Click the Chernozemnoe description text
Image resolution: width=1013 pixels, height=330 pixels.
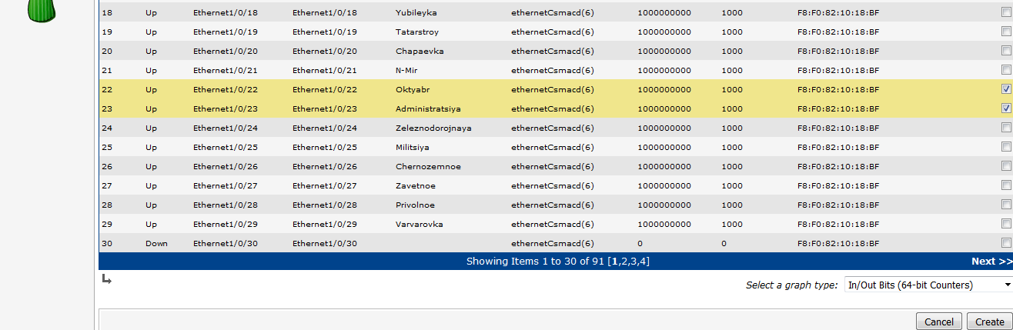pos(428,166)
